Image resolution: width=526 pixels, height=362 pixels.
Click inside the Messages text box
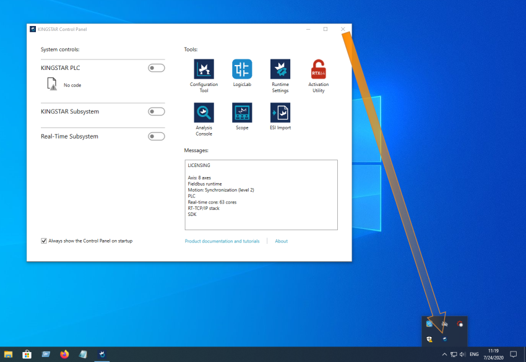click(x=261, y=195)
